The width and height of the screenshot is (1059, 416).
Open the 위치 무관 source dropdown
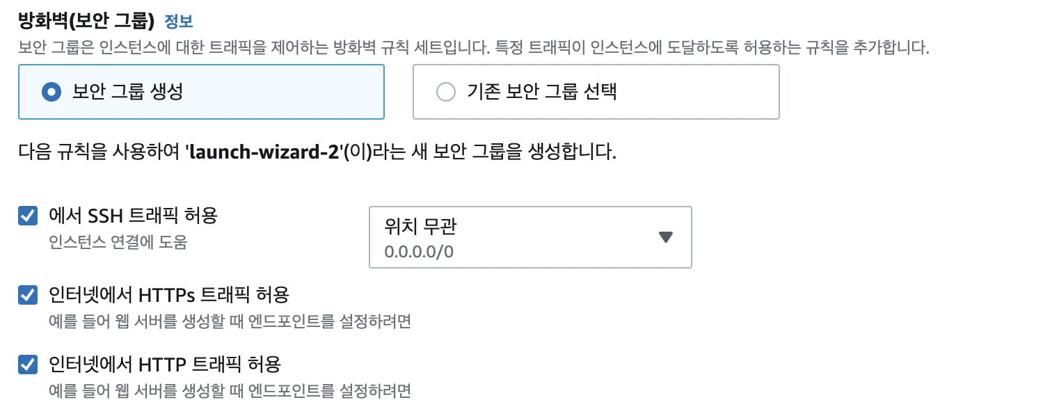[x=529, y=237]
